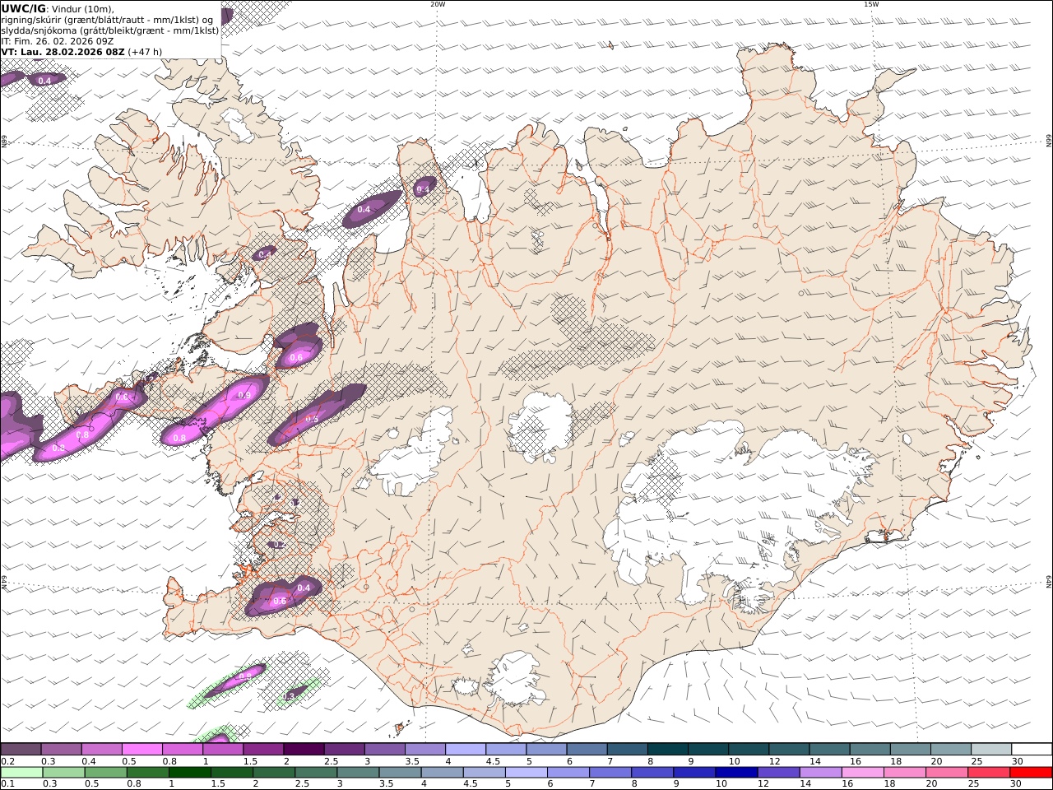
Task: Pick the white above-30 swatch in the upper legend
Action: tap(1032, 749)
